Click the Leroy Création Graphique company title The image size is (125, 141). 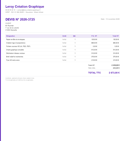point(25,7)
